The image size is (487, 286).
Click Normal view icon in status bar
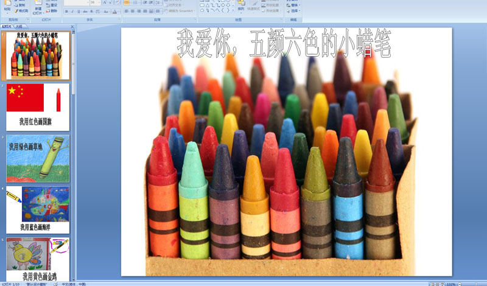coord(432,284)
